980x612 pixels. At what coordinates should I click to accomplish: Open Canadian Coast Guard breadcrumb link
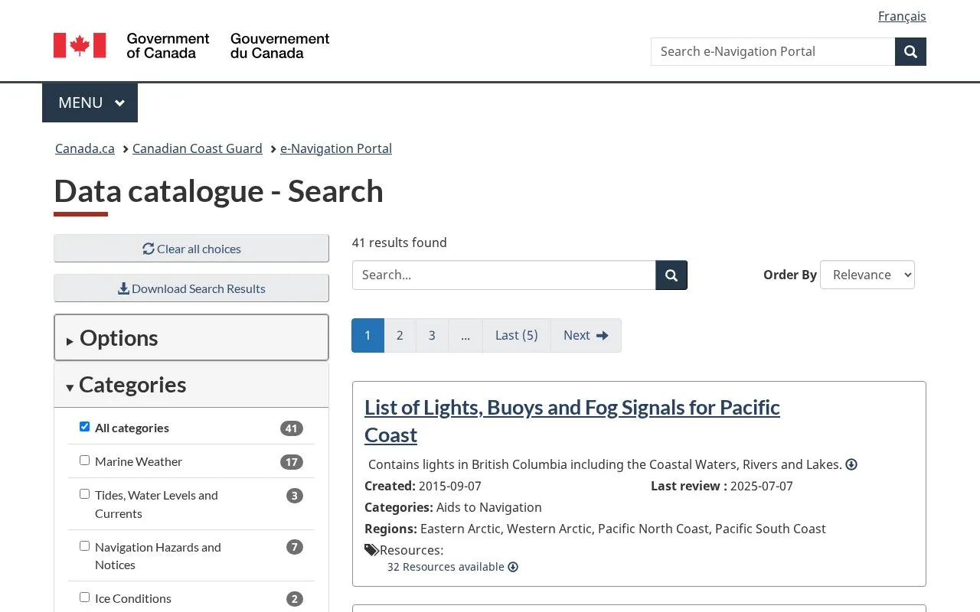click(x=198, y=148)
